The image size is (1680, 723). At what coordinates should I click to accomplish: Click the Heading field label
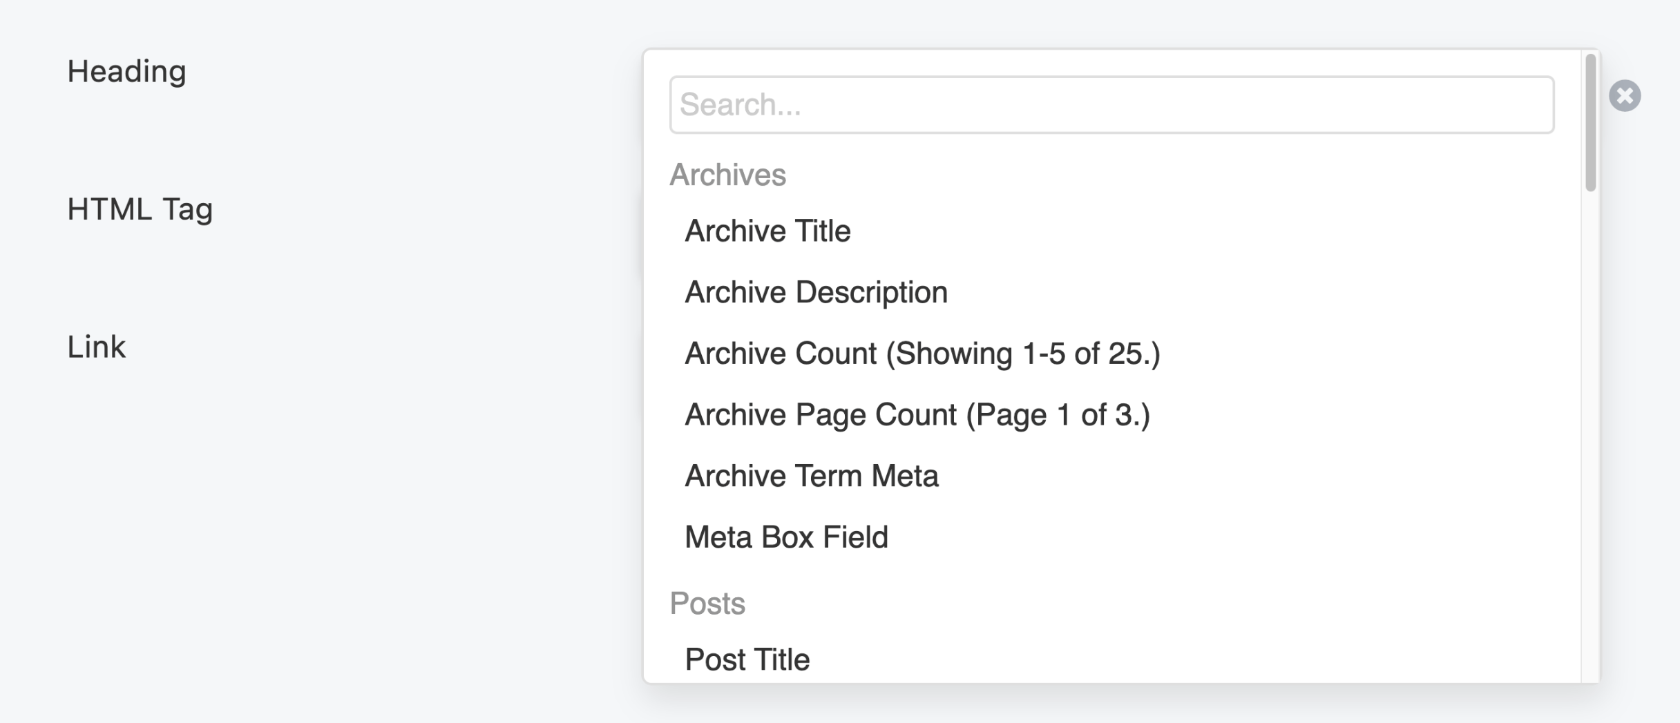[126, 71]
